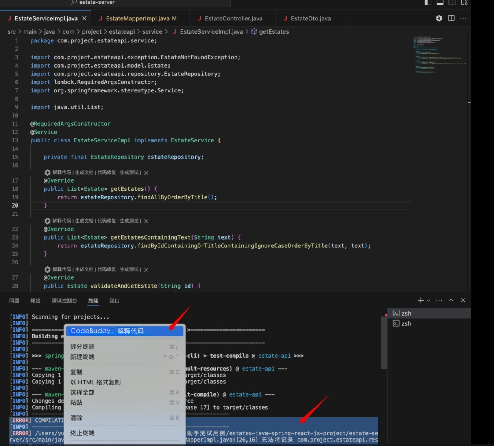The height and width of the screenshot is (446, 494).
Task: Click 生成测试 code lens above getEstatesContainingText
Action: click(129, 221)
